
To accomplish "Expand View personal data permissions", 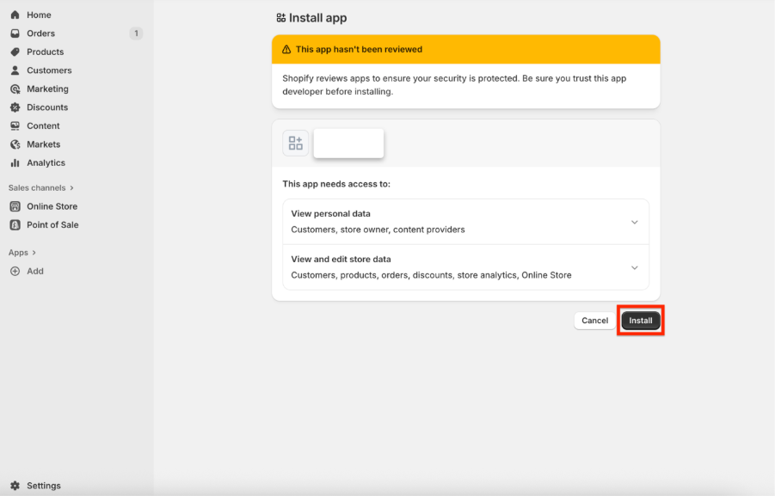I will click(635, 223).
